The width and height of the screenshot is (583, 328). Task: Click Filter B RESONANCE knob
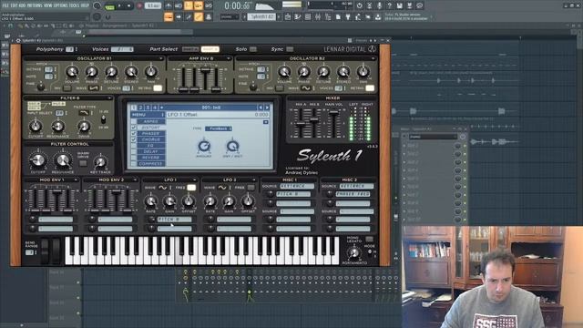point(58,127)
